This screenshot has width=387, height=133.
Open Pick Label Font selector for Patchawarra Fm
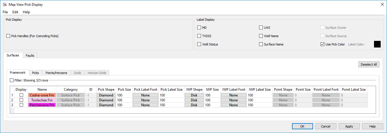pyautogui.click(x=145, y=105)
